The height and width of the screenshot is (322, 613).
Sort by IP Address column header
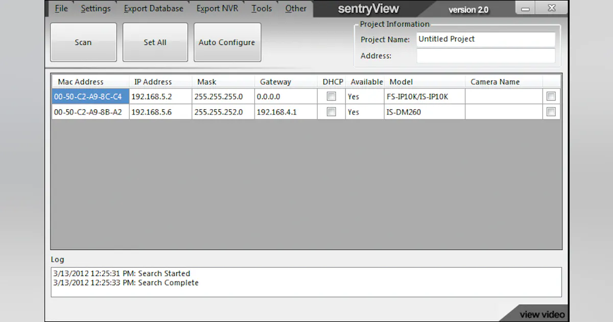point(160,82)
